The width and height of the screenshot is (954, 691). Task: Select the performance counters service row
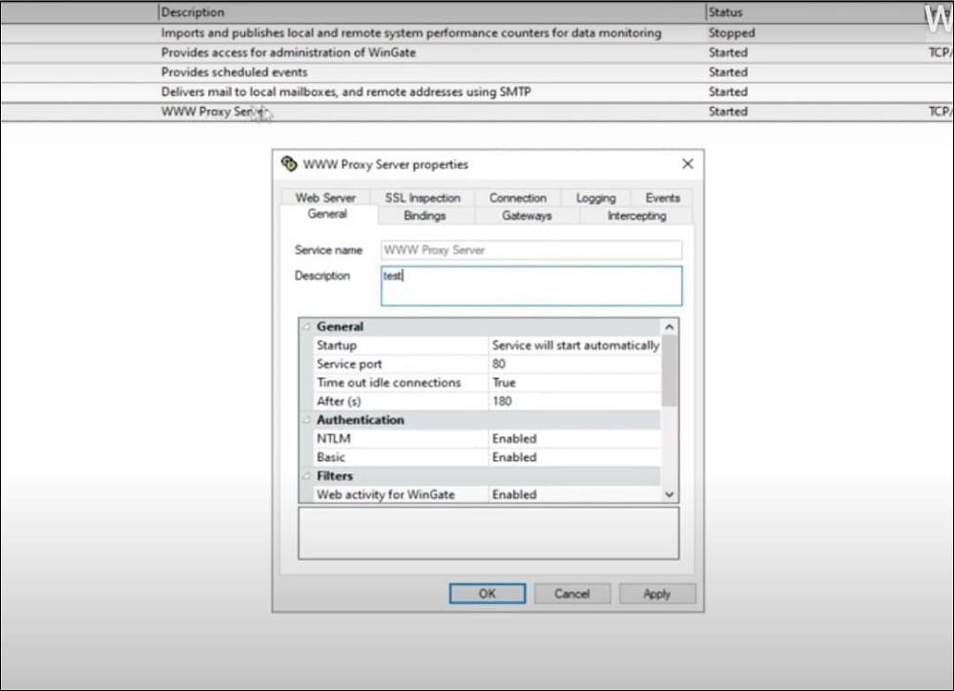(x=477, y=32)
